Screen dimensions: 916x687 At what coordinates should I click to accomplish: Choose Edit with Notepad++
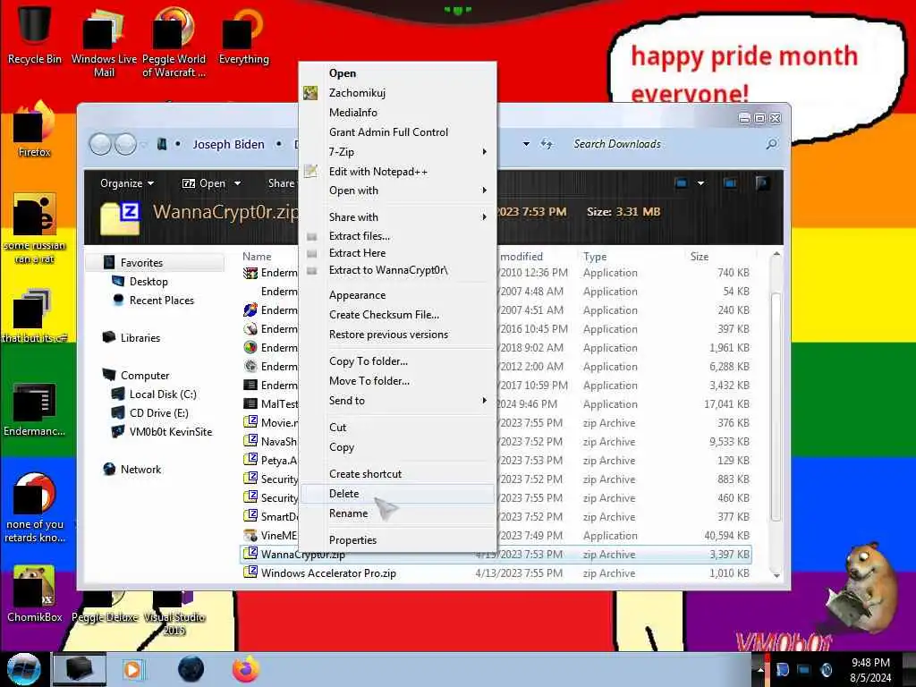click(397, 172)
